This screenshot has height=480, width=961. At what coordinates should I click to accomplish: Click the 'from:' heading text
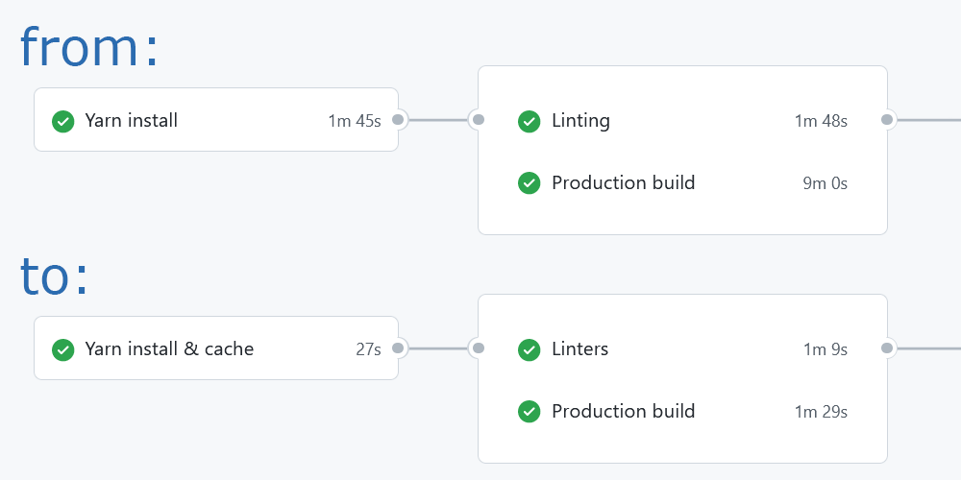tap(89, 47)
